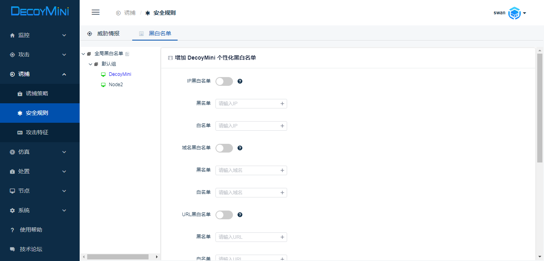544x261 pixels.
Task: Click plus icon in 域名 白名单 field
Action: click(x=282, y=193)
